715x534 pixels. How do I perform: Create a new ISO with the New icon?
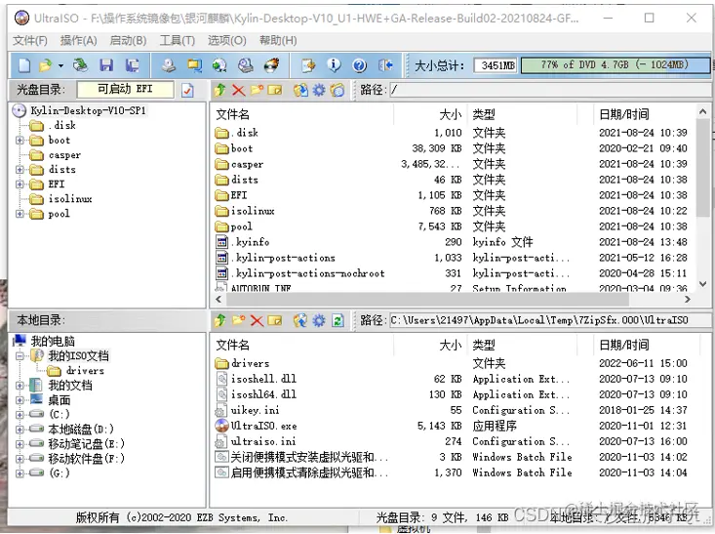(24, 65)
